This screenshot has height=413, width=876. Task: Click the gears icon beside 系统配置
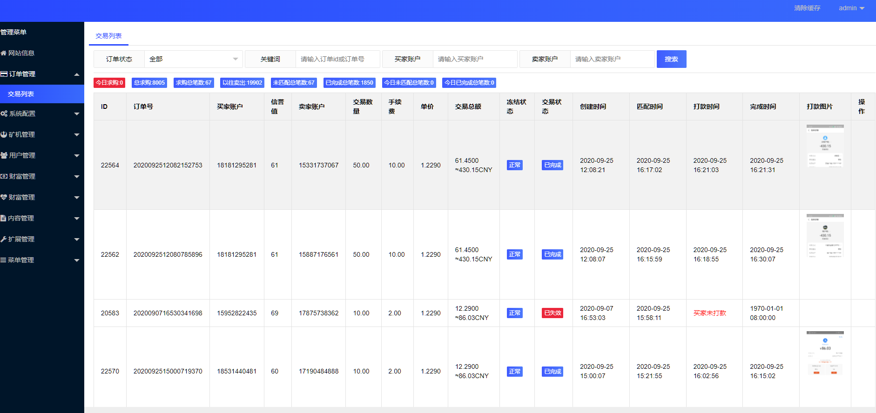click(x=4, y=113)
